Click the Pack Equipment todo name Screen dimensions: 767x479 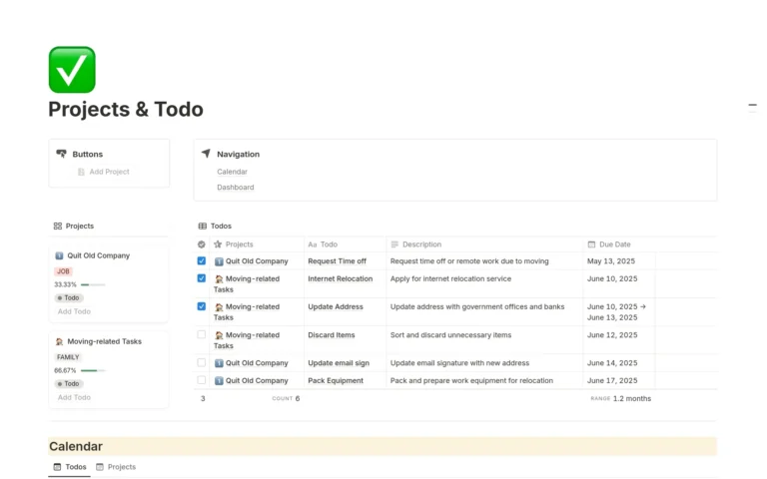(x=336, y=380)
